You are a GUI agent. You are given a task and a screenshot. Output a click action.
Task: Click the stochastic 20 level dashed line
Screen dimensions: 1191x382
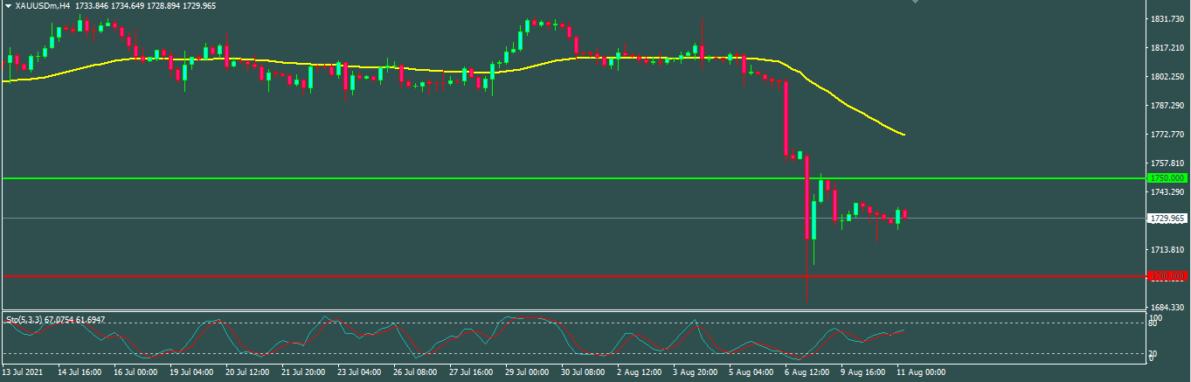pyautogui.click(x=612, y=353)
